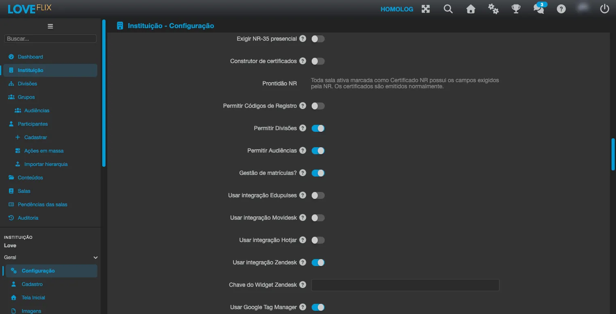The width and height of the screenshot is (616, 314).
Task: Click help icon next to Construtor de certificados
Action: (x=303, y=61)
